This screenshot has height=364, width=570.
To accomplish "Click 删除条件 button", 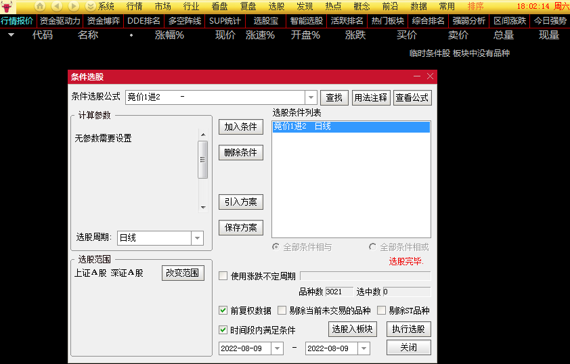I will (x=240, y=153).
